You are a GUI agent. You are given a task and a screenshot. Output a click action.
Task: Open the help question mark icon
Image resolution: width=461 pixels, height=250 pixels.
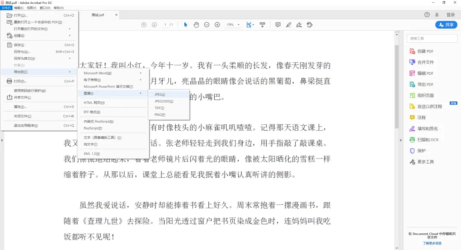(427, 15)
